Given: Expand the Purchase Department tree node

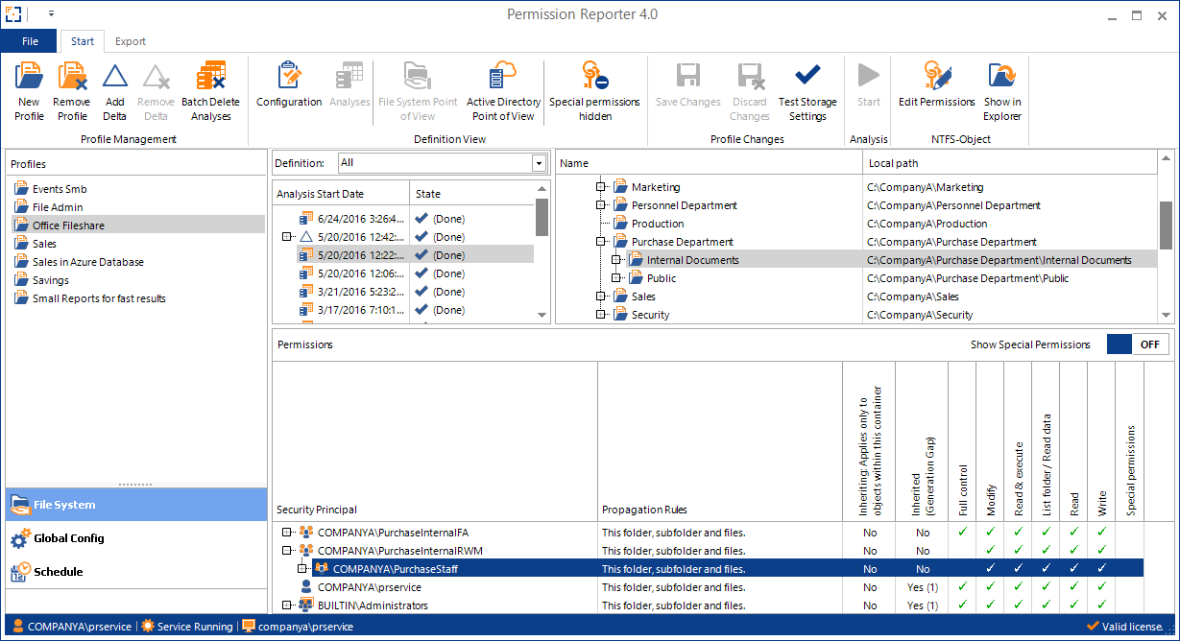Looking at the screenshot, I should tap(601, 243).
